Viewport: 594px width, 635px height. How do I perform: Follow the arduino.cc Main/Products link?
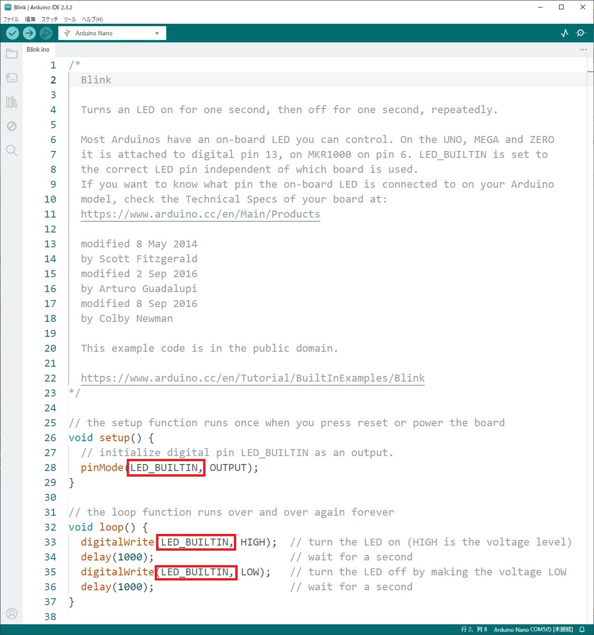click(200, 214)
